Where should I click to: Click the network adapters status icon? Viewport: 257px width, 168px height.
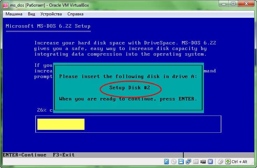coord(188,162)
